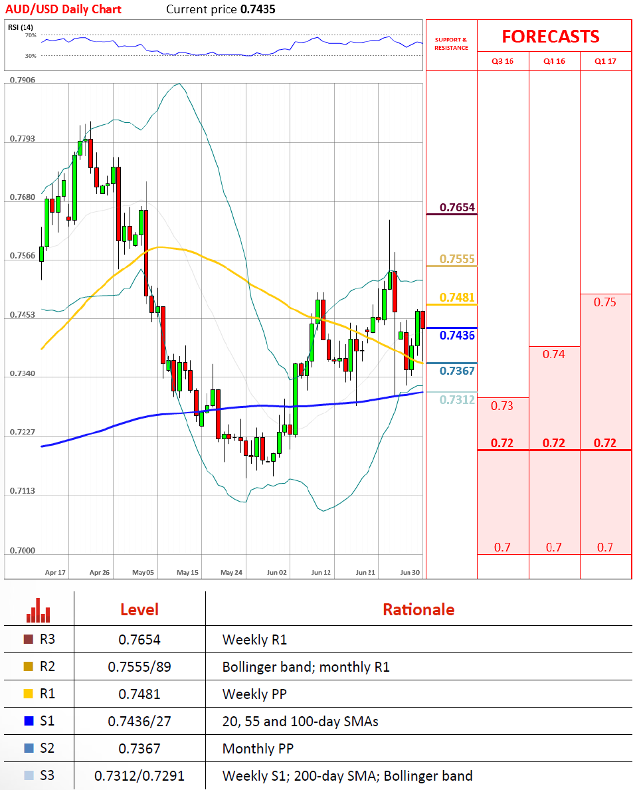Image resolution: width=639 pixels, height=790 pixels.
Task: Click the Current price 0.7435 text
Action: 221,9
